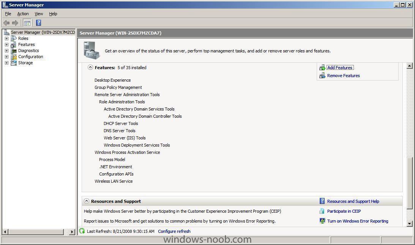Open the Action menu
This screenshot has width=415, height=245.
[23, 14]
